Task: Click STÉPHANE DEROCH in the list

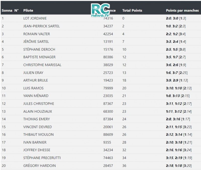Action: click(x=39, y=49)
